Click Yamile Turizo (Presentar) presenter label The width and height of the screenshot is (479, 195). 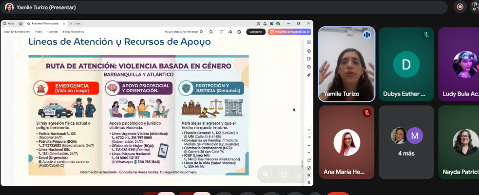46,7
